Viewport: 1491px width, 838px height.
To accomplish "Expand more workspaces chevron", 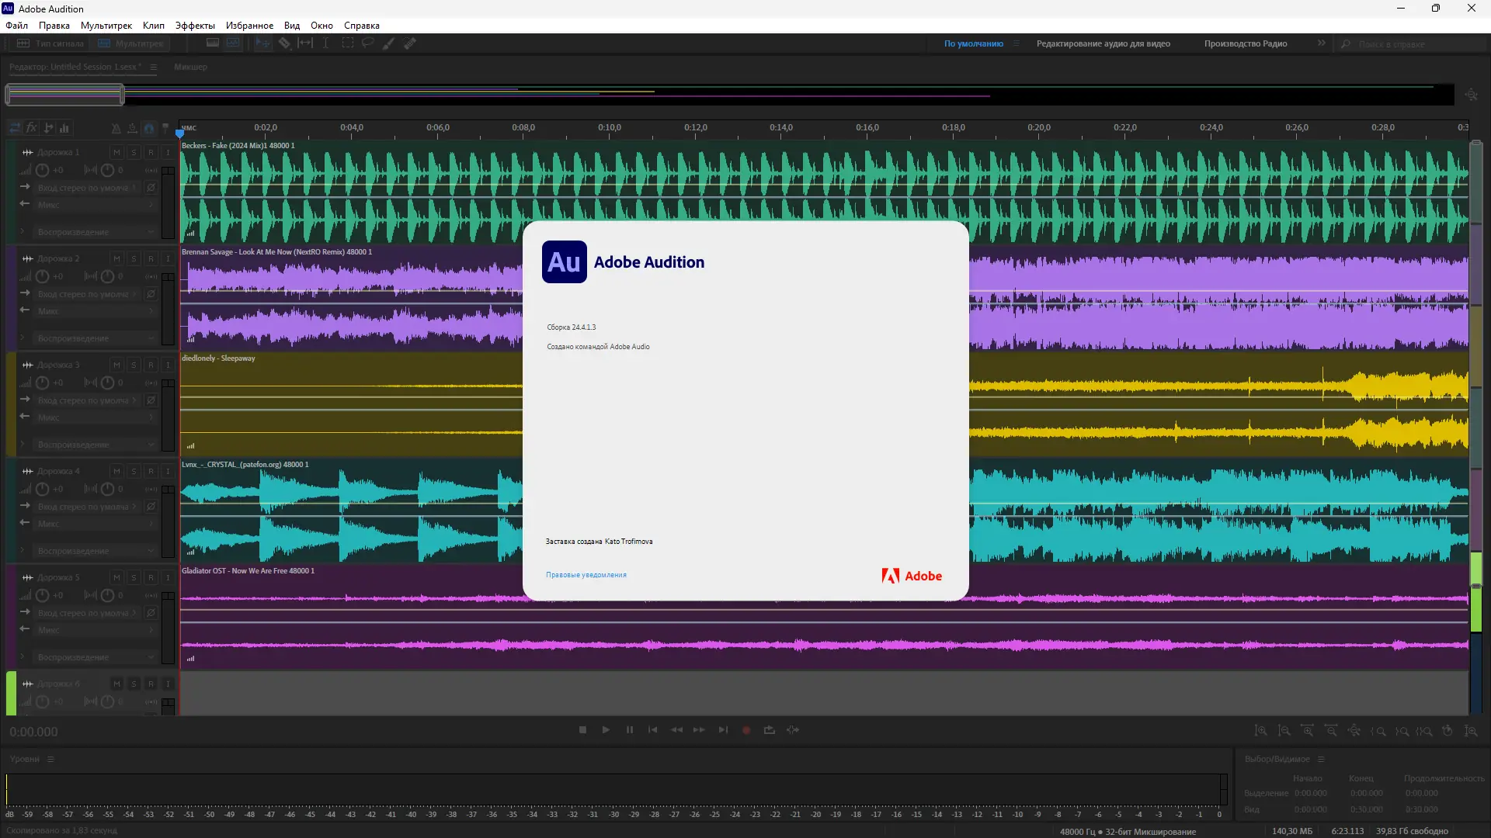I will click(1321, 43).
